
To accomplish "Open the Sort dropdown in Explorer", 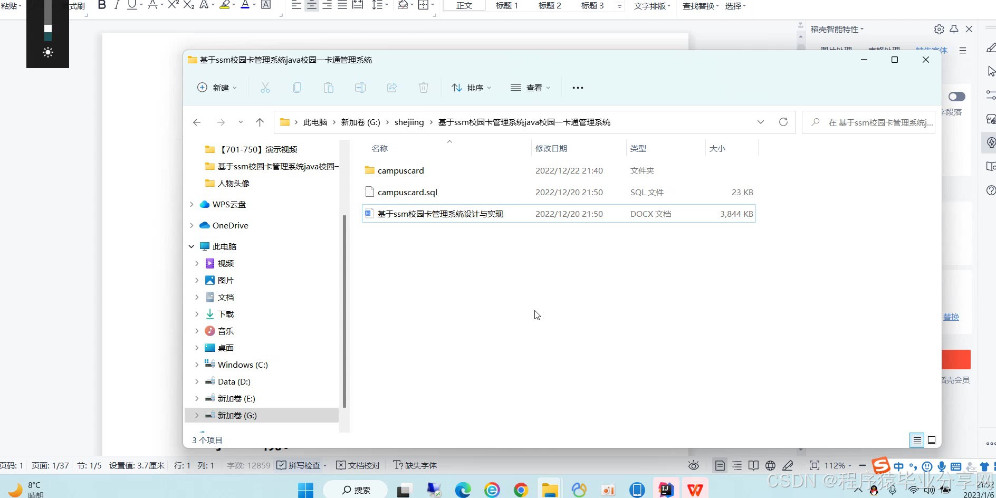I will pos(471,88).
